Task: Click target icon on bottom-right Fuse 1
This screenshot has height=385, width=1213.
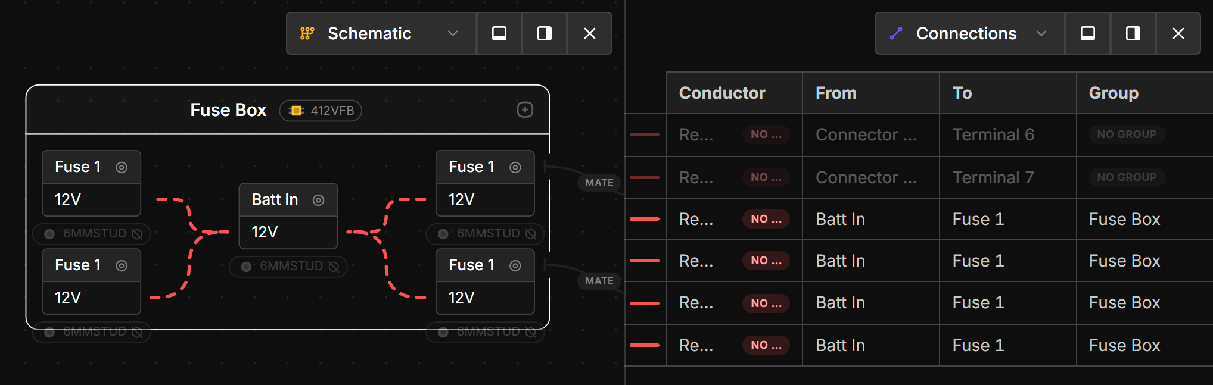Action: point(515,265)
